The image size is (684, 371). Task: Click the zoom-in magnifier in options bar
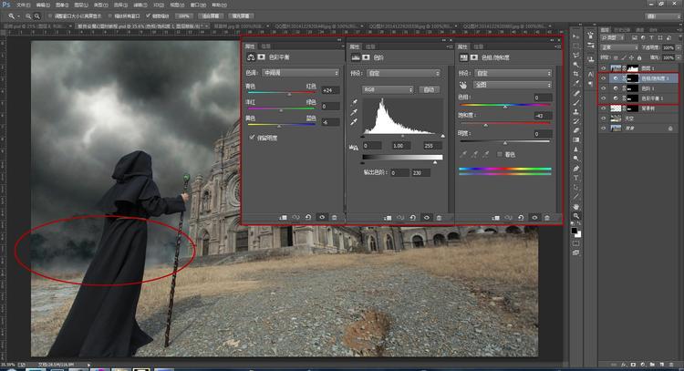click(28, 16)
